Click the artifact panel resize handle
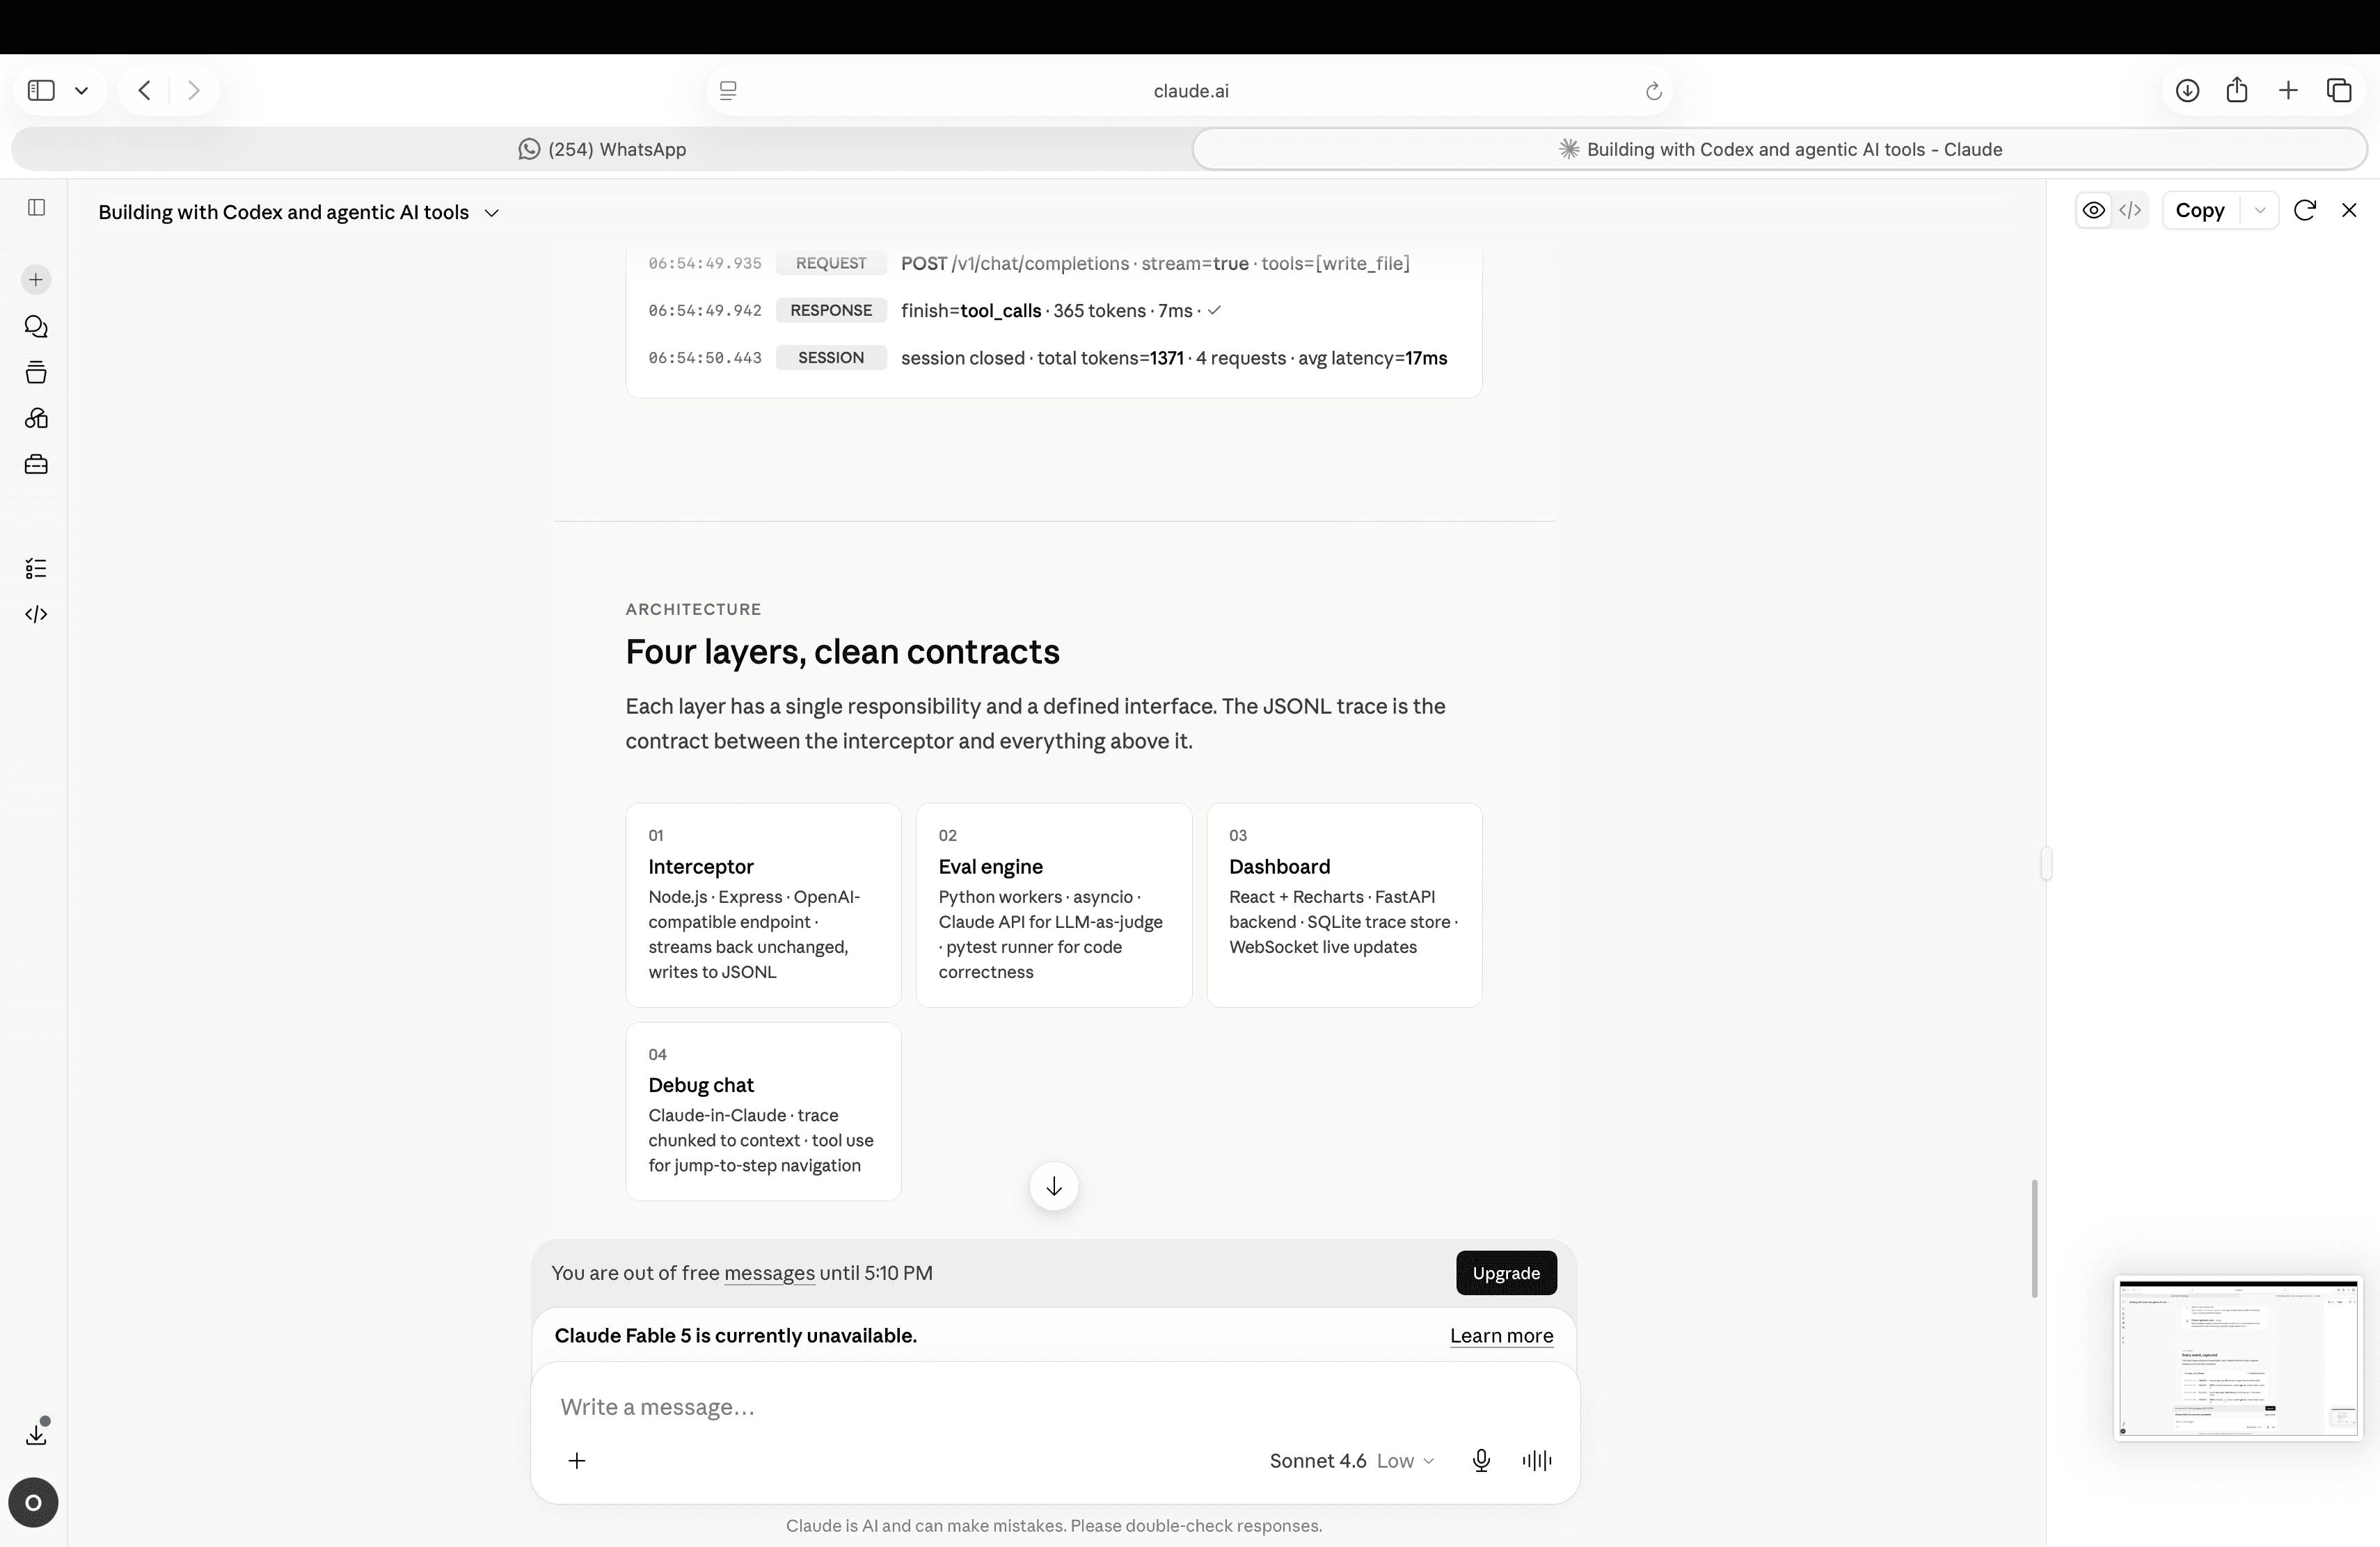Screen dimensions: 2380x1547 2046,863
